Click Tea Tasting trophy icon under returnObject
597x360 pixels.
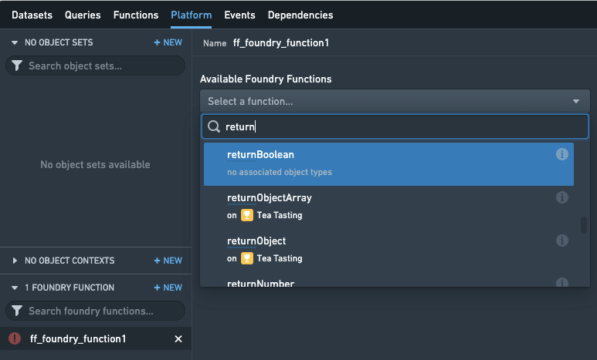(246, 258)
